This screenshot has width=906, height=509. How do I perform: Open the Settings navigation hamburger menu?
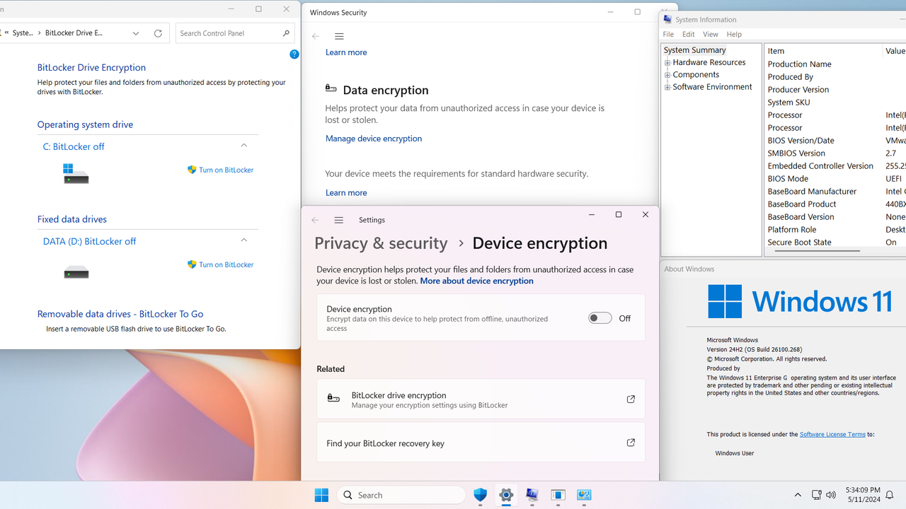pyautogui.click(x=339, y=220)
